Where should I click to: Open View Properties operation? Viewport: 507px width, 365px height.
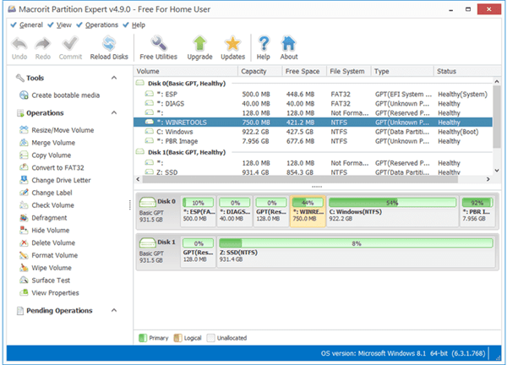pyautogui.click(x=49, y=293)
